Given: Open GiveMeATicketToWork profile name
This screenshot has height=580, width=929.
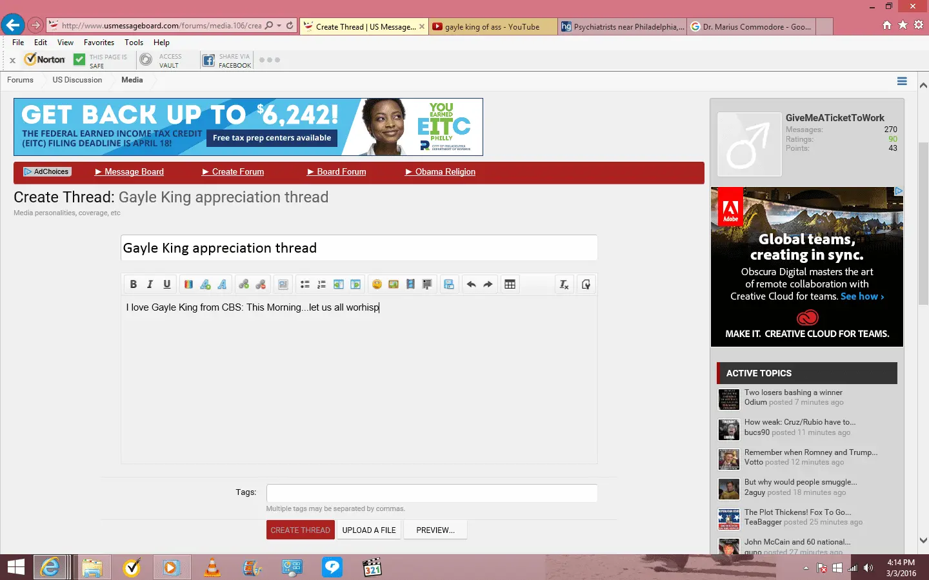Looking at the screenshot, I should pyautogui.click(x=835, y=118).
